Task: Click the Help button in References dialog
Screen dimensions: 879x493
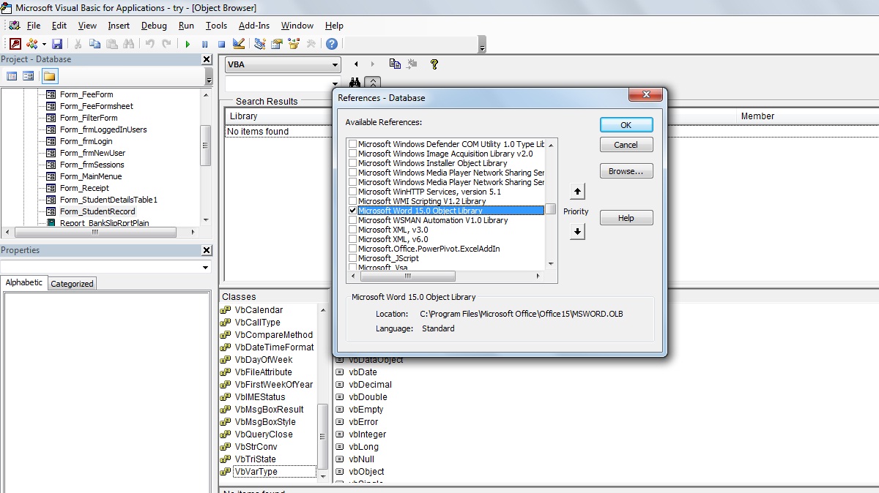Action: (626, 218)
